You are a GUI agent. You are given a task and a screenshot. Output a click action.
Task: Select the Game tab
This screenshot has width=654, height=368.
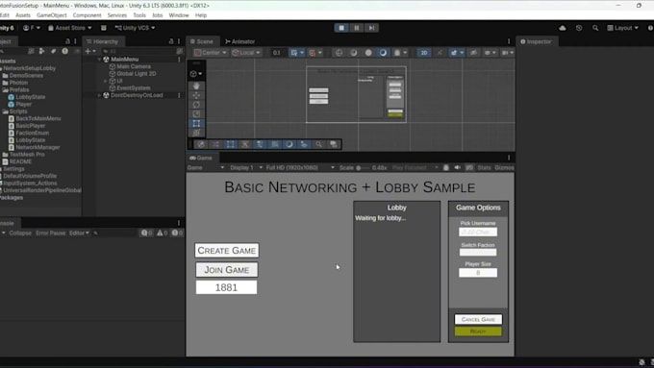click(x=201, y=158)
